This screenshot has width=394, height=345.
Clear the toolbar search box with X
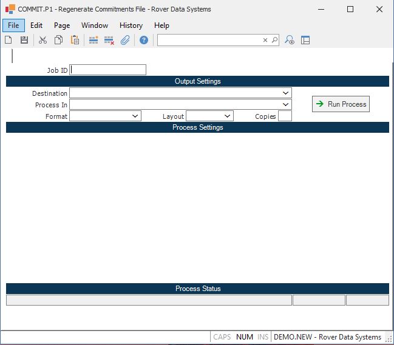pos(265,40)
